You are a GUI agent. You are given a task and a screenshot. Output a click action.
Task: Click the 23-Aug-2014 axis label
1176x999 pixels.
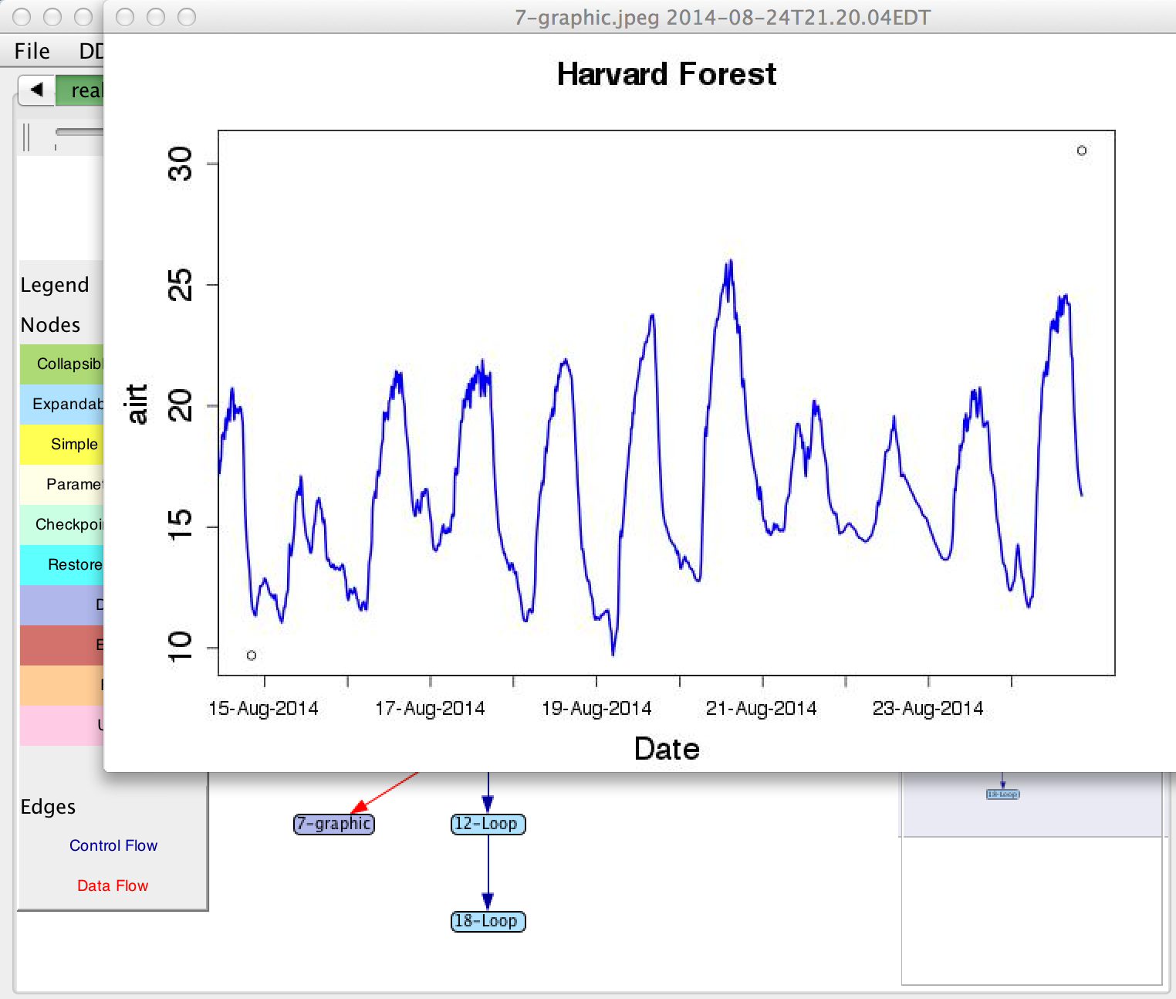click(928, 708)
